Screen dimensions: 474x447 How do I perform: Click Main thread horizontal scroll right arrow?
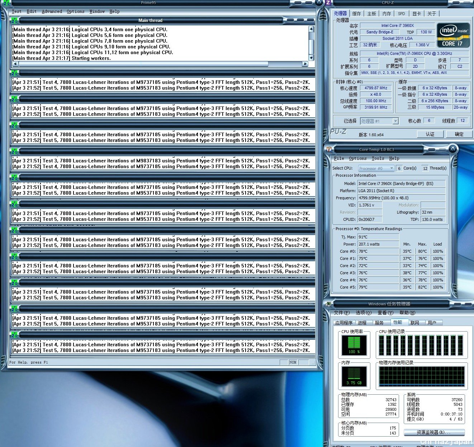[x=305, y=64]
